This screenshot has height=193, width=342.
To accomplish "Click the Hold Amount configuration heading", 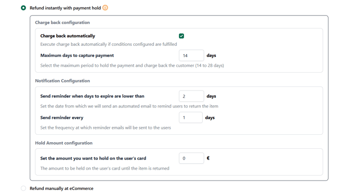I will tap(64, 143).
